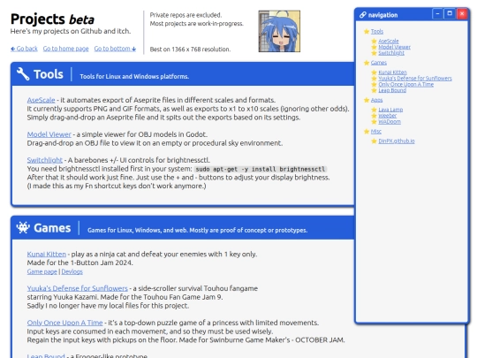Visit the Kunai Kitten Game page link
The width and height of the screenshot is (477, 358).
coord(42,271)
